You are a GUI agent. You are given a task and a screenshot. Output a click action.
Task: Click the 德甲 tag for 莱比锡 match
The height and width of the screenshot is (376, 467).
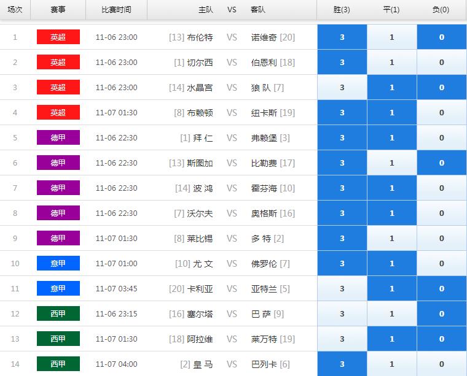(x=58, y=238)
